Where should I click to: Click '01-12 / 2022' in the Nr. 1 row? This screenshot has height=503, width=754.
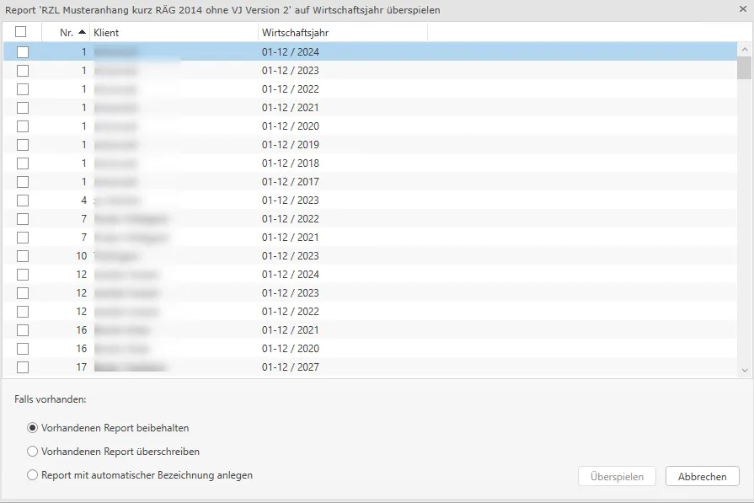coord(291,89)
